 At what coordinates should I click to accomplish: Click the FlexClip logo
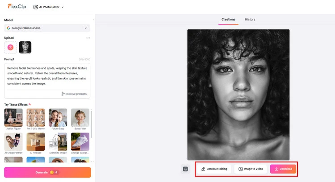point(16,7)
